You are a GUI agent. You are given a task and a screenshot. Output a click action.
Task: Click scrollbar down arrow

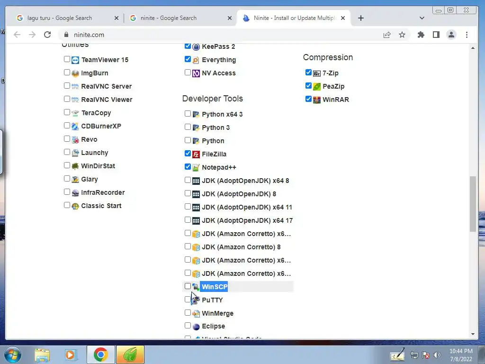pyautogui.click(x=473, y=334)
